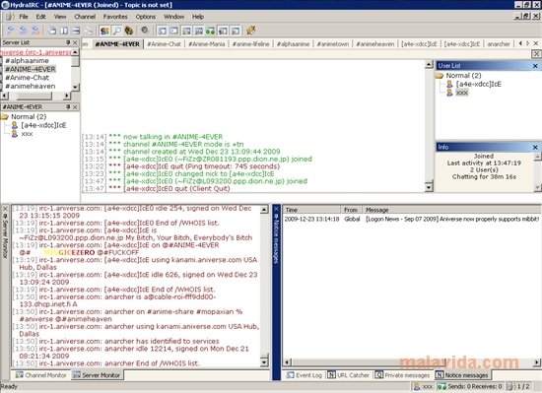Screen dimensions: 542x393
Task: Close the User List panel
Action: coord(535,66)
